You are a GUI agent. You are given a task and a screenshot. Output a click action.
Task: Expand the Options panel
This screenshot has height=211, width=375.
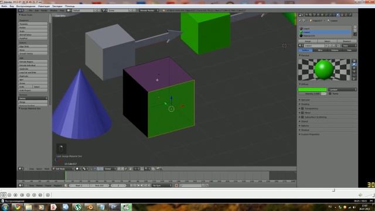pos(304,125)
